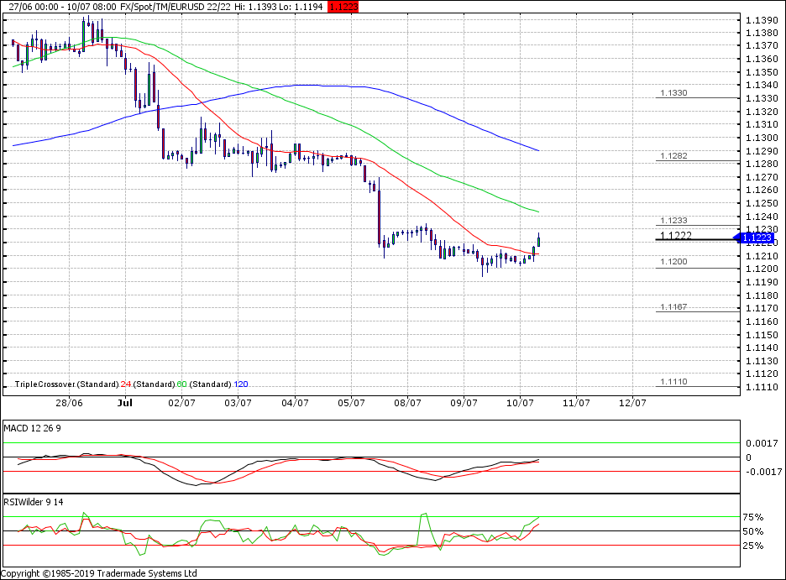Screen dimensions: 786x580
Task: Click the RSIWilder 9 14 panel title
Action: (34, 502)
